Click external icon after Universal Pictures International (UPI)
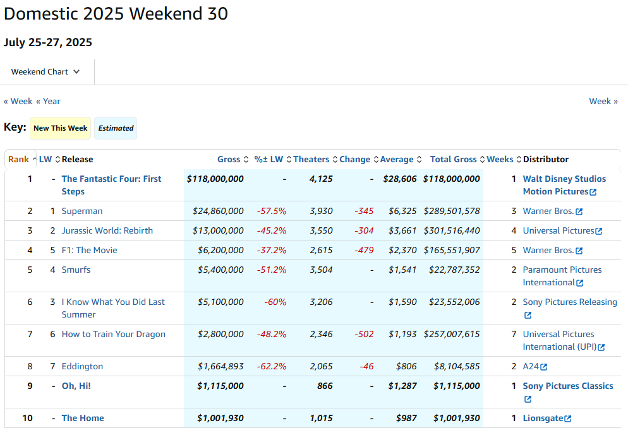 (x=601, y=348)
